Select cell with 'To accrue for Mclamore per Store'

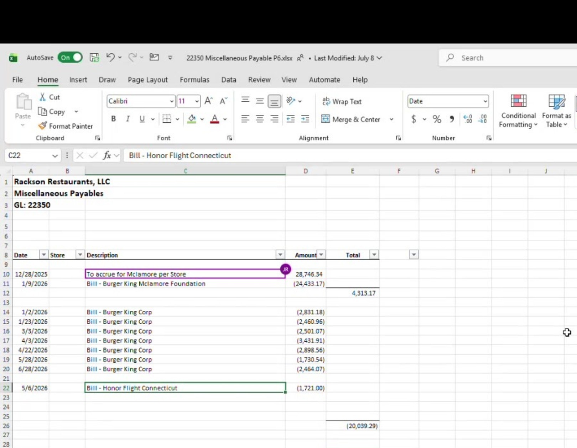coord(185,274)
